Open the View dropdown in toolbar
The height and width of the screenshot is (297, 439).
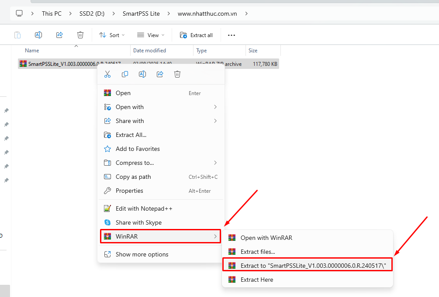(x=151, y=35)
